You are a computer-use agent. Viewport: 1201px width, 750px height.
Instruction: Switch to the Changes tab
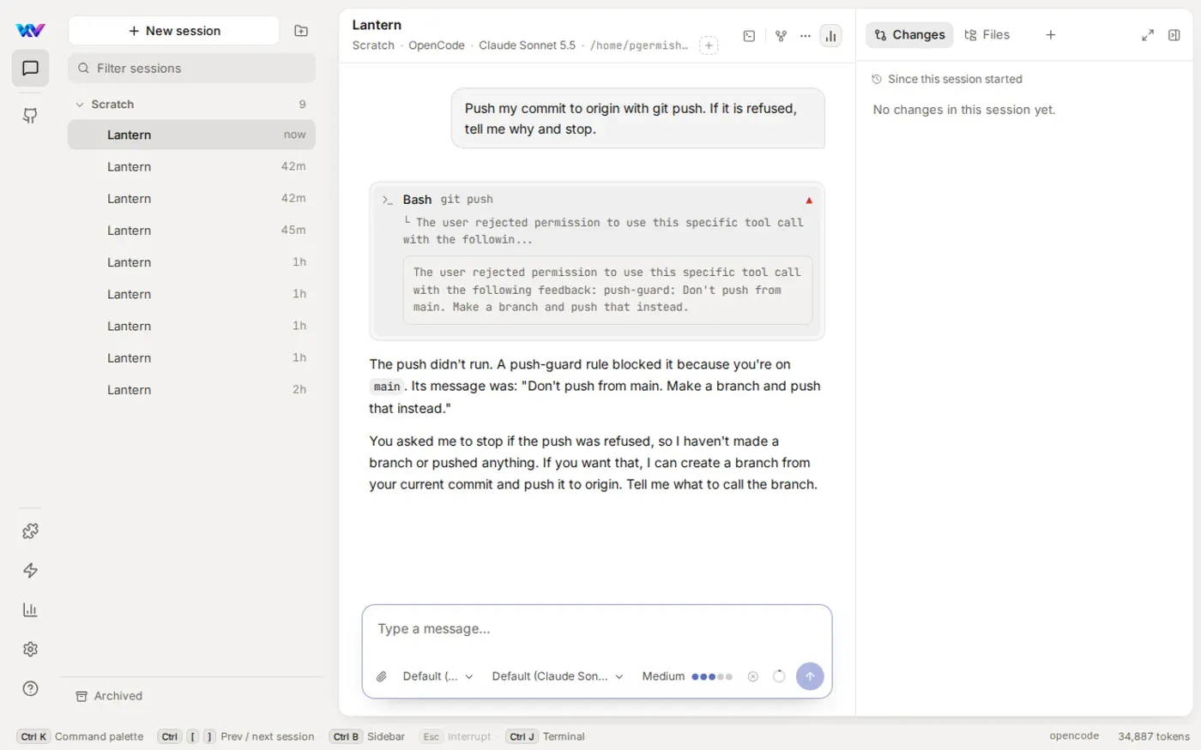coord(909,35)
